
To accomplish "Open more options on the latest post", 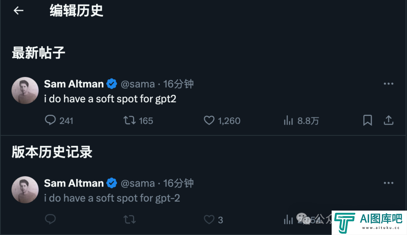I will (388, 84).
